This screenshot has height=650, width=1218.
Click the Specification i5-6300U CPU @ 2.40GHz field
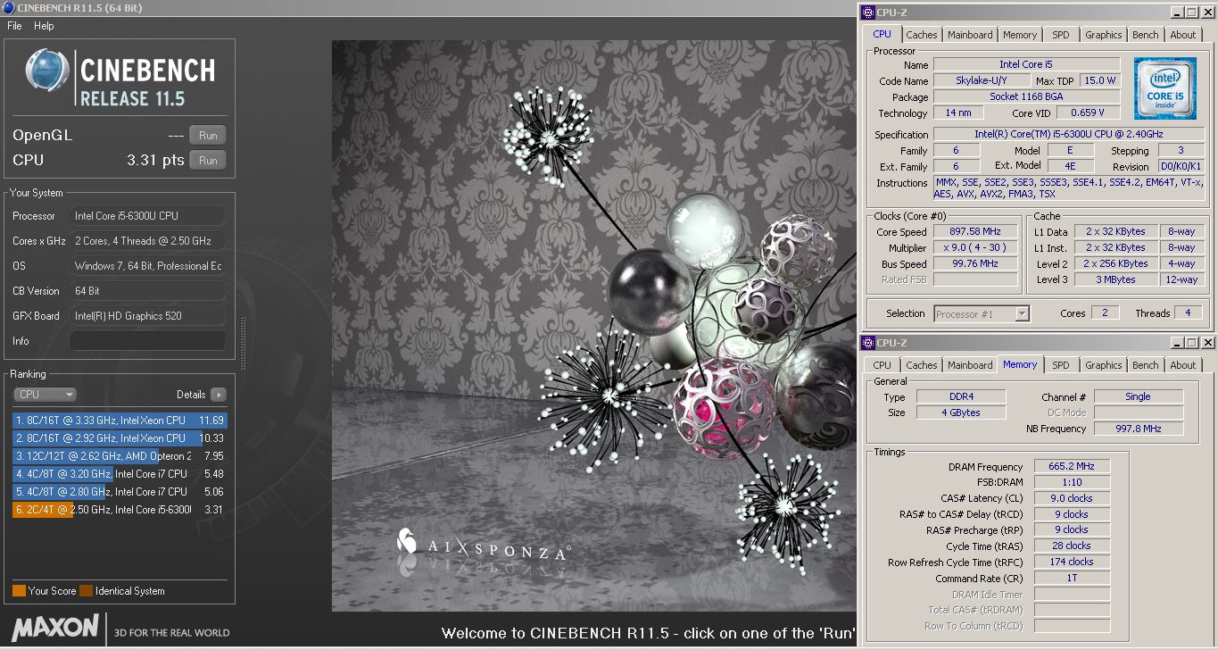click(x=1069, y=135)
